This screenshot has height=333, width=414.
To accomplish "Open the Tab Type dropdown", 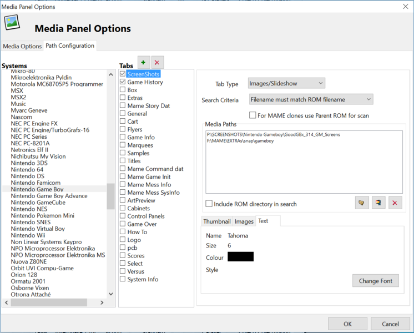I will point(286,83).
